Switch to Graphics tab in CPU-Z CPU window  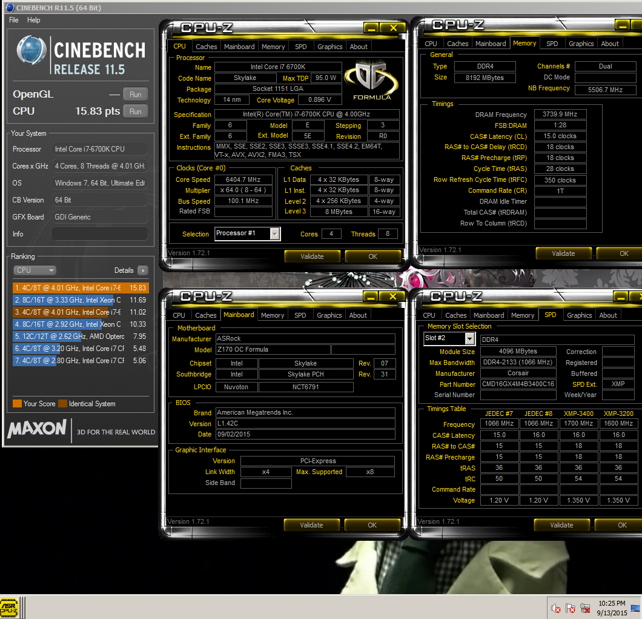point(329,47)
